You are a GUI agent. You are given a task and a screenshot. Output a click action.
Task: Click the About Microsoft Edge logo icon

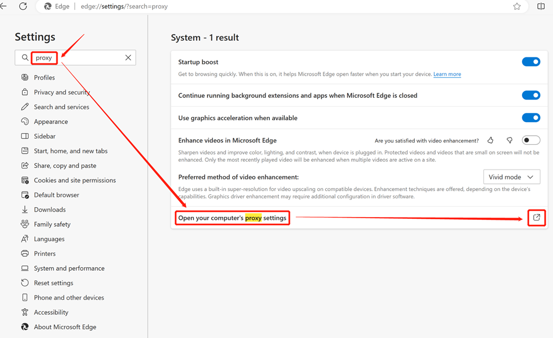[25, 327]
